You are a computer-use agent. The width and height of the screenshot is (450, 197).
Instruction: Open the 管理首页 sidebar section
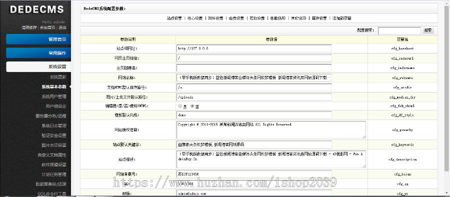click(x=38, y=39)
